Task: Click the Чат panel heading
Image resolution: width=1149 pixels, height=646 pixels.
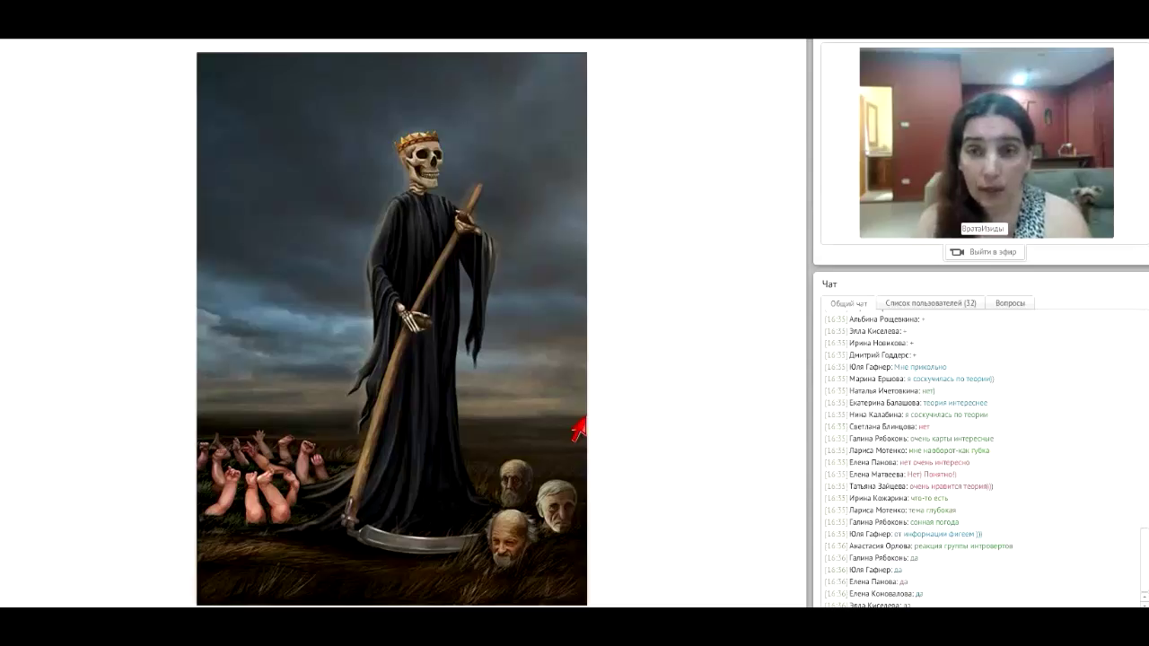Action: click(829, 284)
